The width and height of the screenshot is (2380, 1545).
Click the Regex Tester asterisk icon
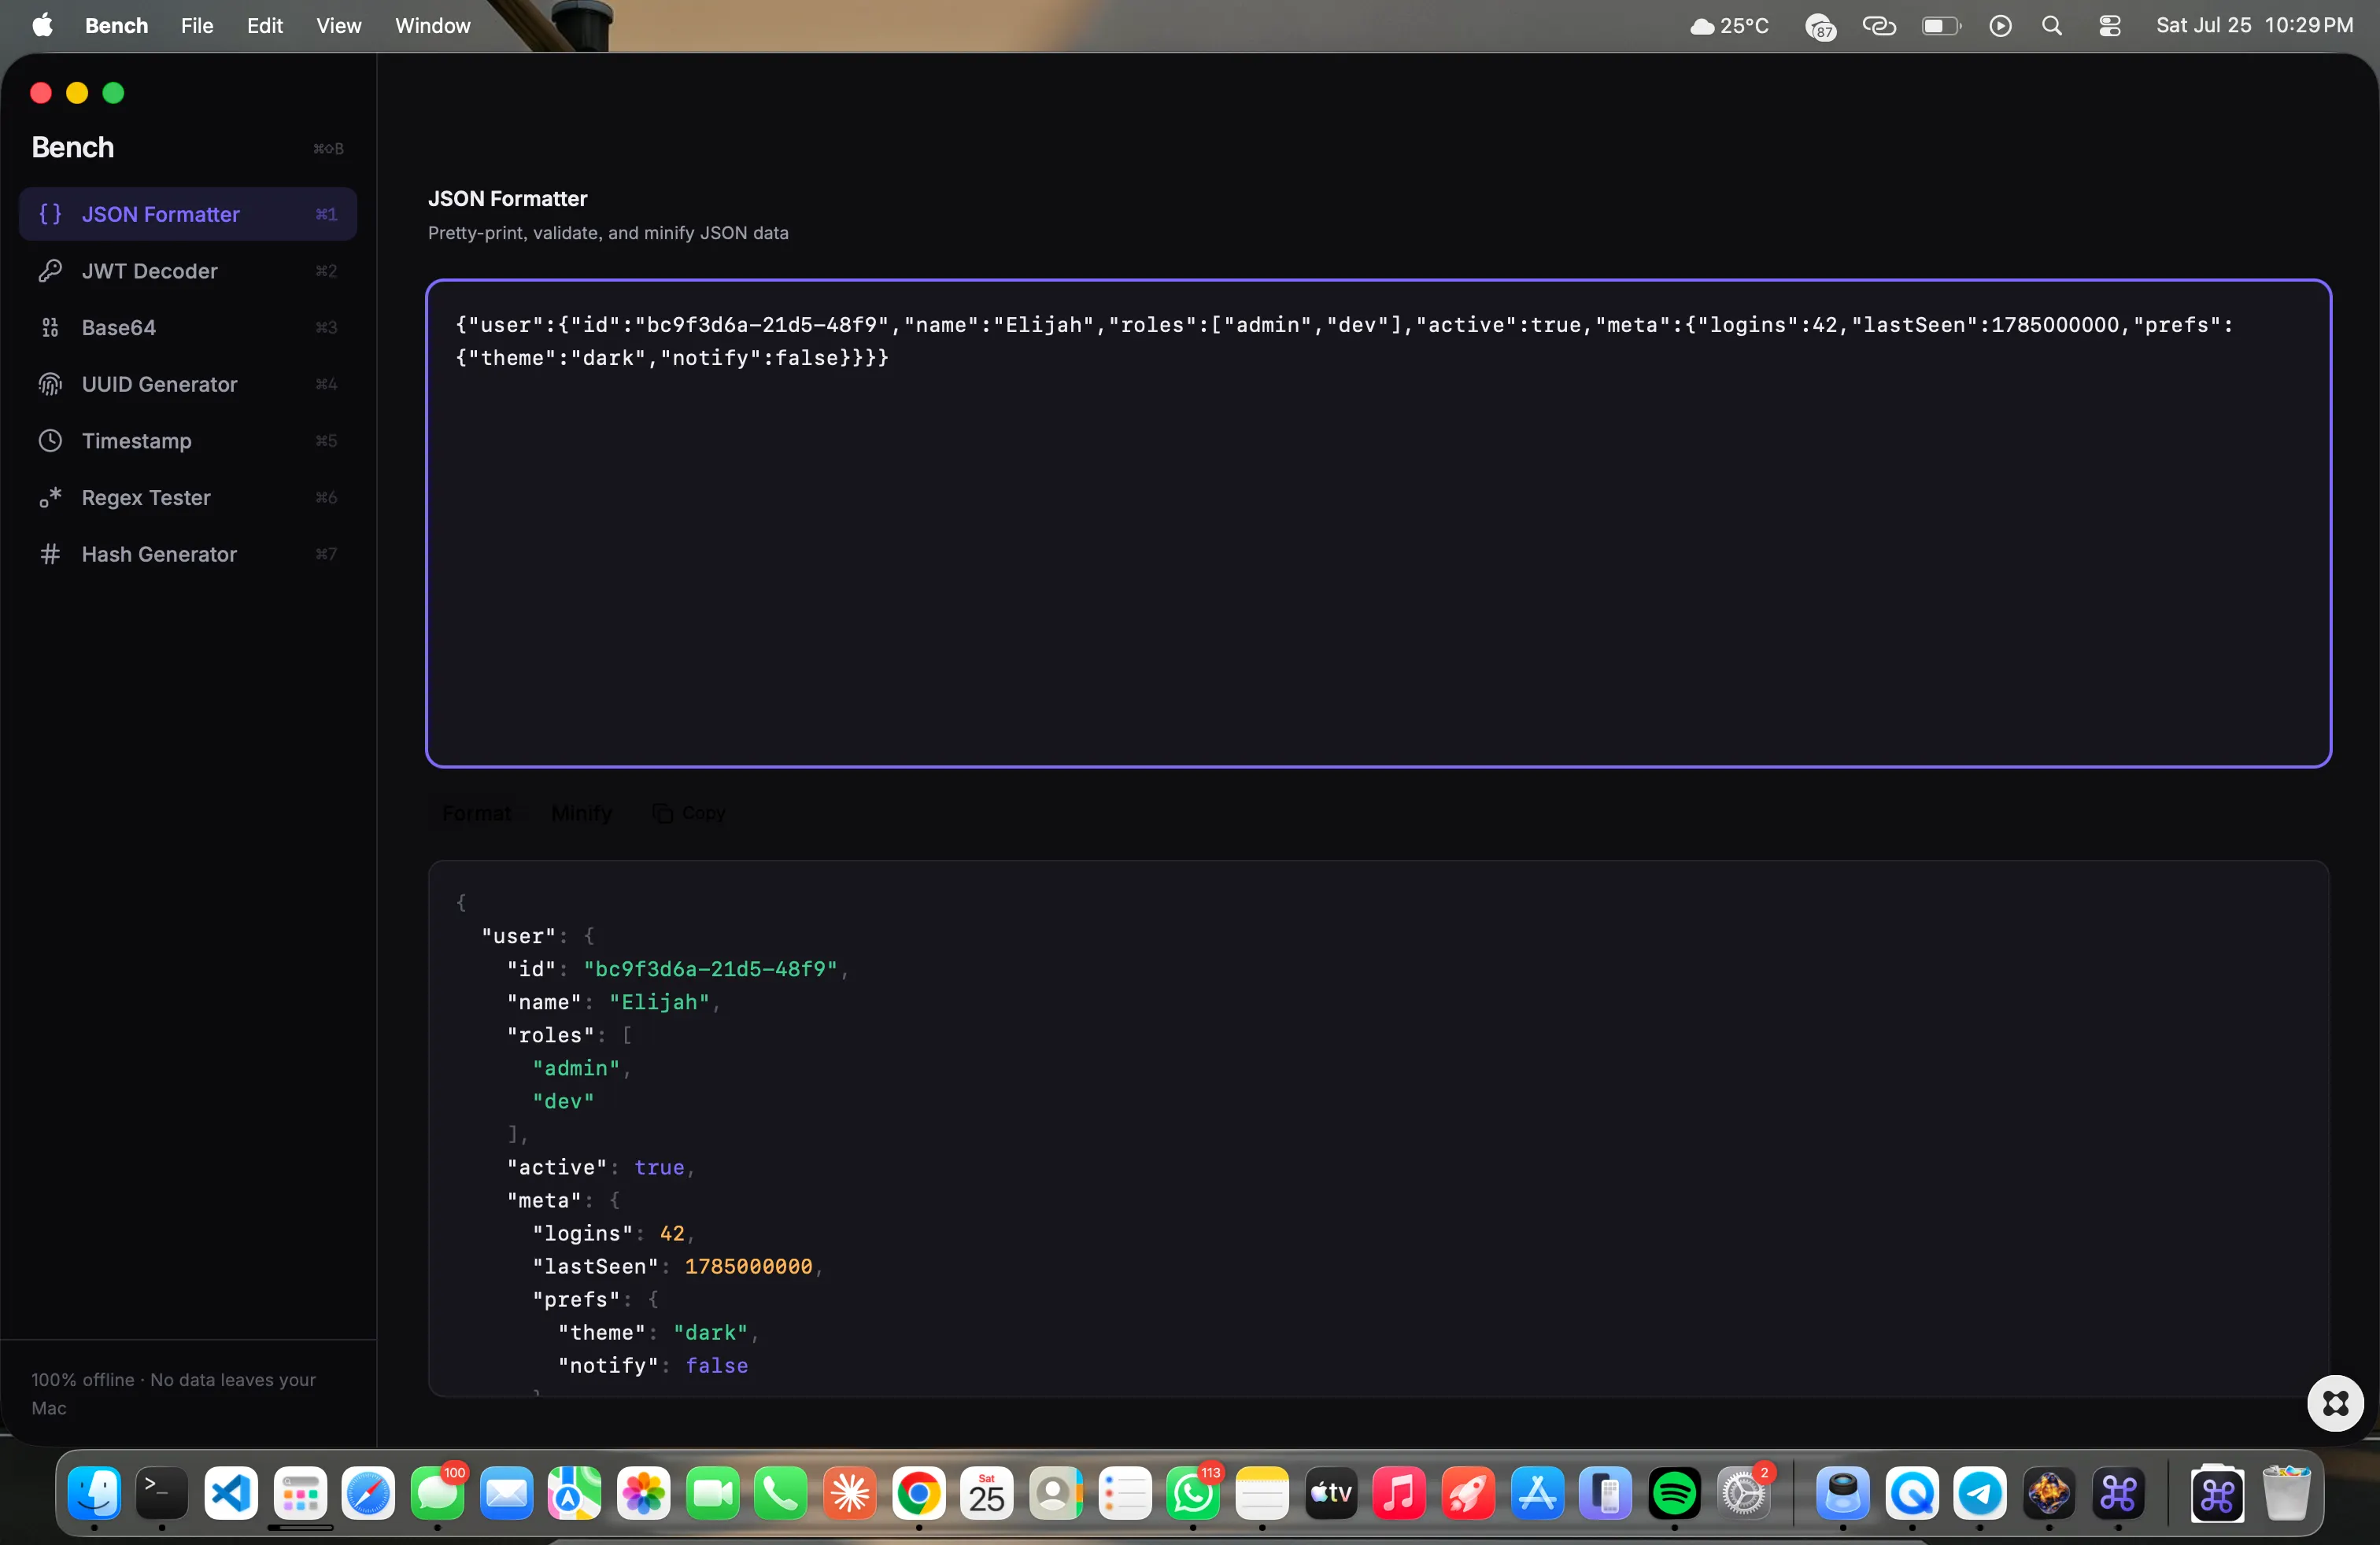(x=50, y=498)
